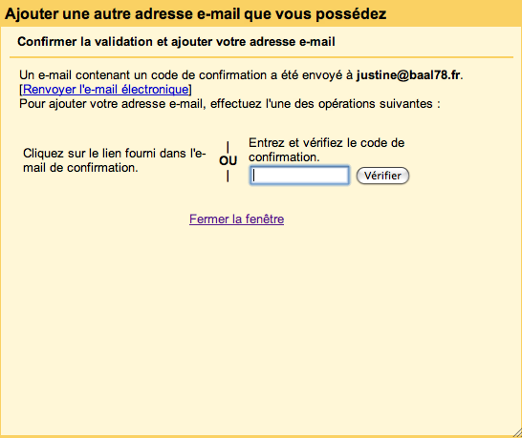This screenshot has height=438, width=522.
Task: Click the Renvoyer l'e-mail électronique link
Action: click(106, 90)
